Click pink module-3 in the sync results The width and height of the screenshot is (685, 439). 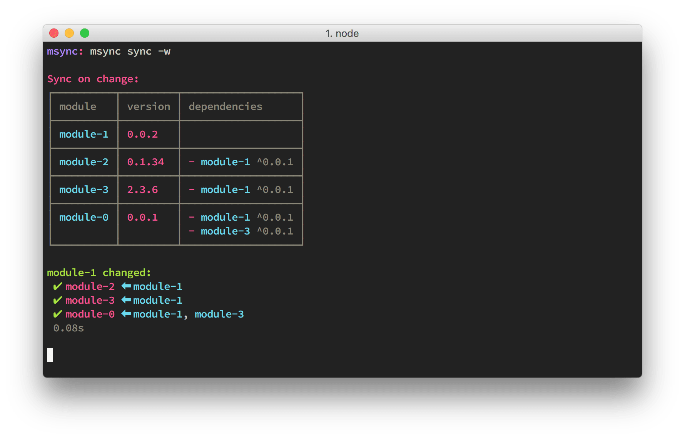point(90,300)
